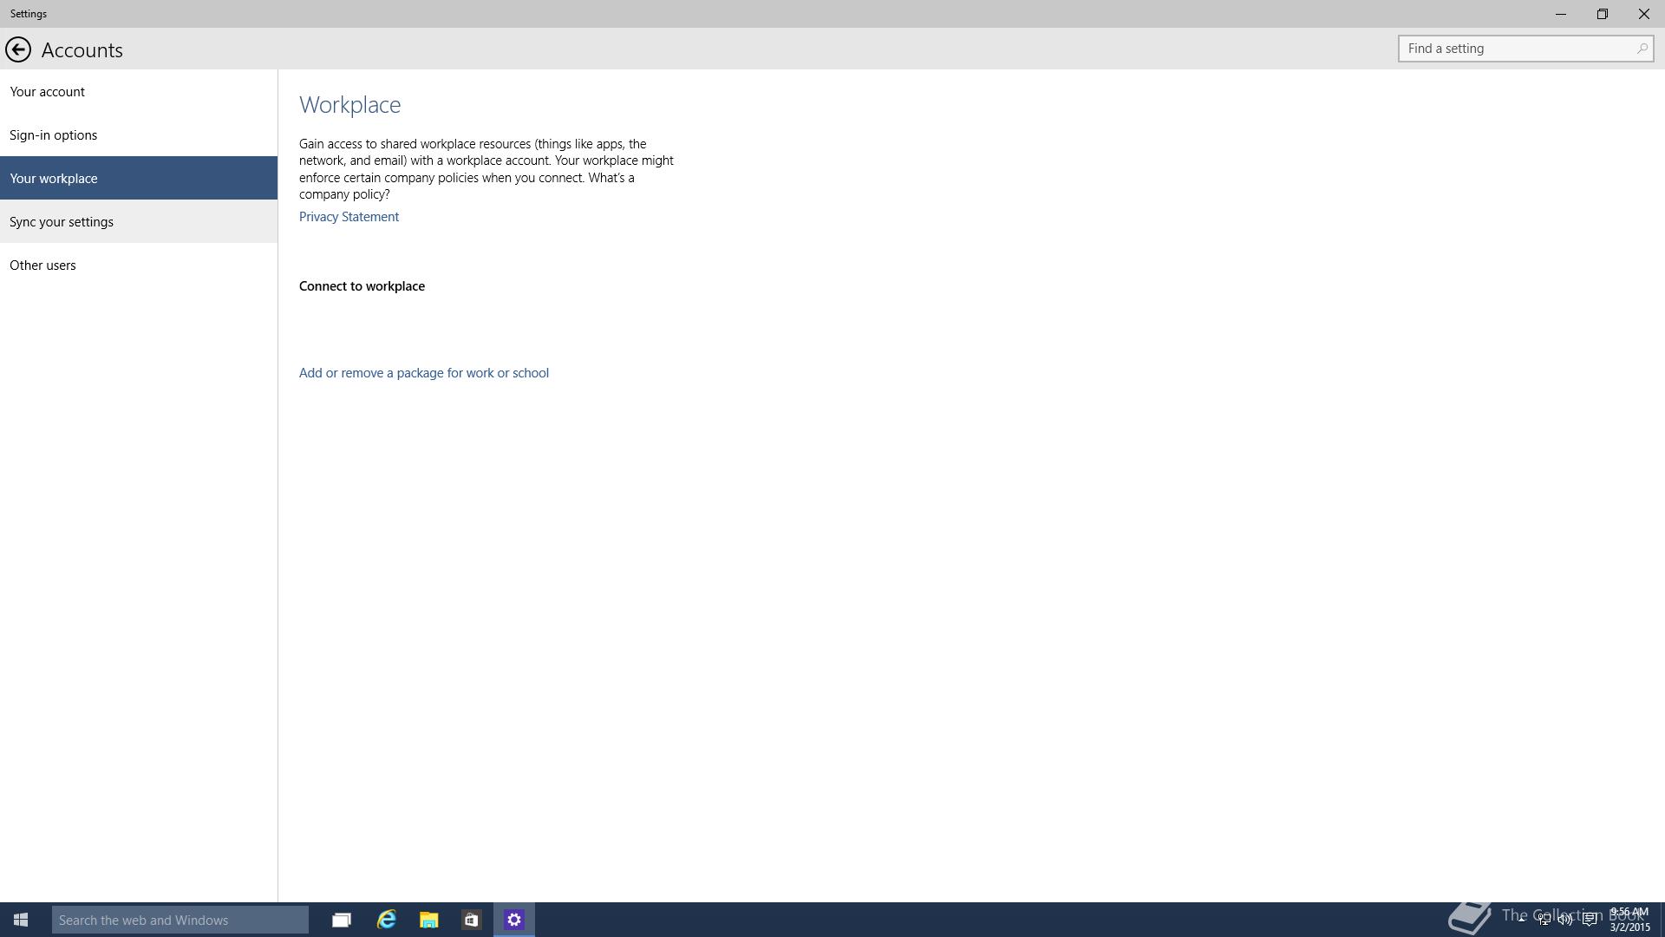Open the notifications action center icon
This screenshot has height=937, width=1665.
tap(1590, 920)
